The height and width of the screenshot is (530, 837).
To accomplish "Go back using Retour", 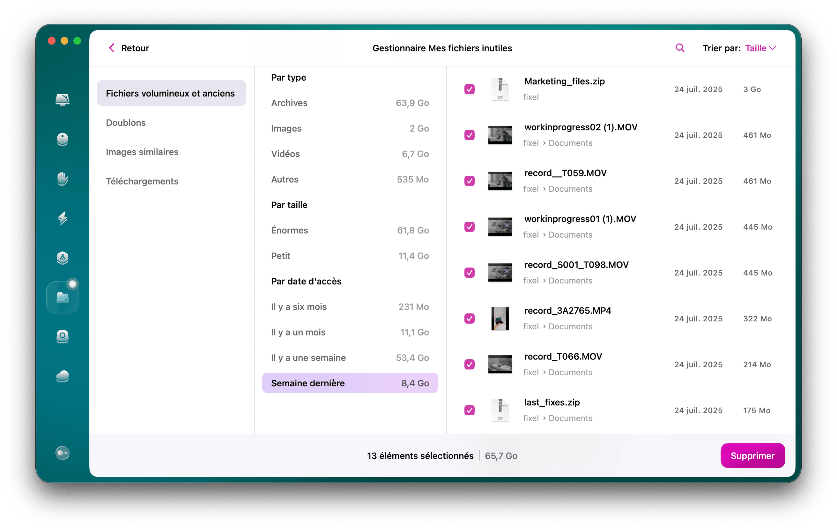I will pyautogui.click(x=128, y=48).
